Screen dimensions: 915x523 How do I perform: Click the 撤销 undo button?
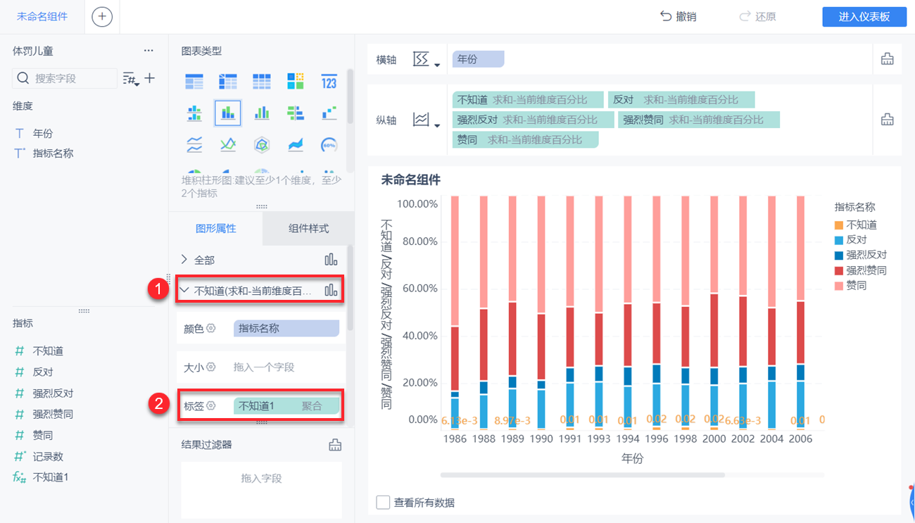tap(678, 17)
